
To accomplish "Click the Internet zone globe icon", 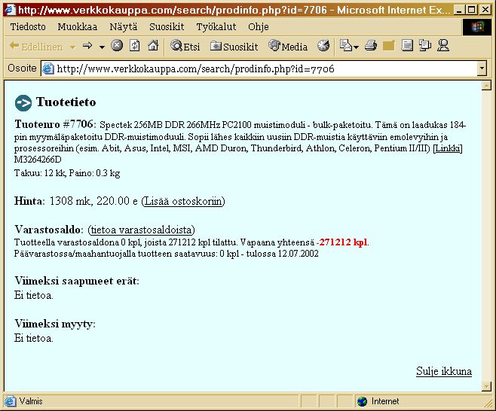I will (362, 401).
